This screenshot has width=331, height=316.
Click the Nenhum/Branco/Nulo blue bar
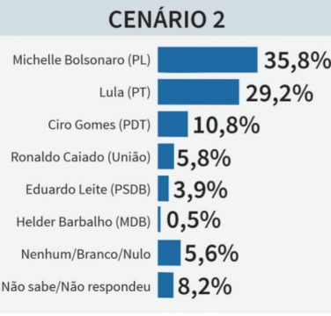(169, 253)
